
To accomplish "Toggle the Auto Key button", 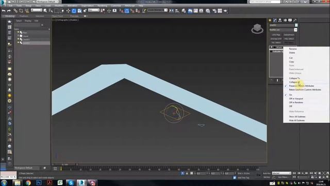I will pos(267,174).
